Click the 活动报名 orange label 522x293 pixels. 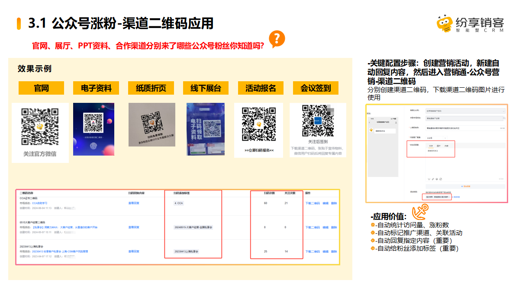pos(261,88)
